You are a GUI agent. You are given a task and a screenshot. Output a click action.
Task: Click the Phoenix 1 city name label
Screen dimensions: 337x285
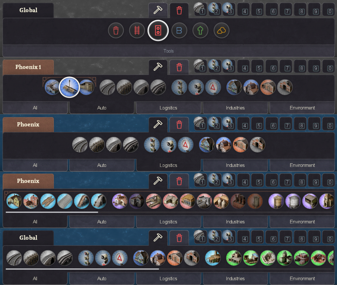coord(28,67)
